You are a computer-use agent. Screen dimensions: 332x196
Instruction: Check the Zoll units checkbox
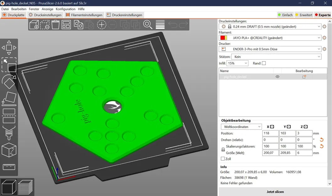click(223, 159)
